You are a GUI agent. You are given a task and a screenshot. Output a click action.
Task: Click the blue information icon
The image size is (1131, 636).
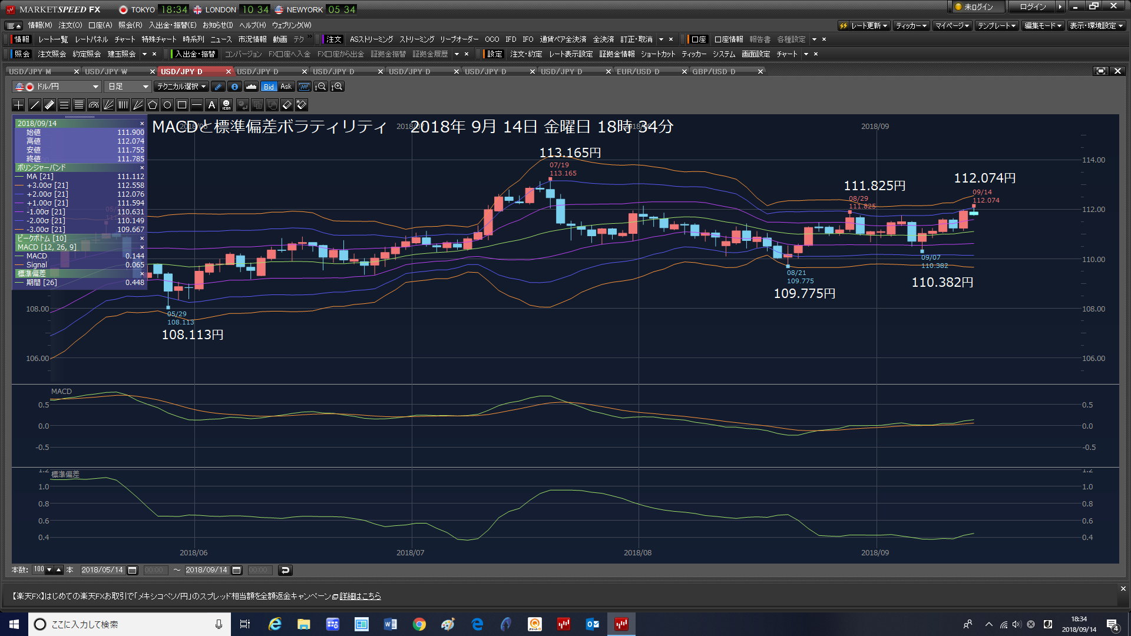(234, 87)
